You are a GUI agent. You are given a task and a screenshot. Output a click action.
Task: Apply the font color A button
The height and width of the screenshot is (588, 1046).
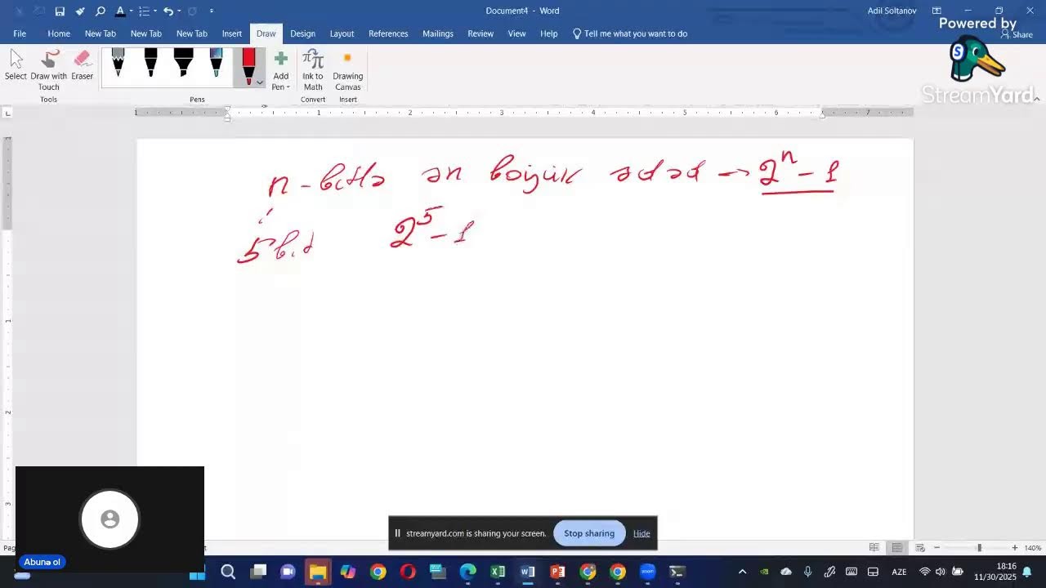[119, 11]
